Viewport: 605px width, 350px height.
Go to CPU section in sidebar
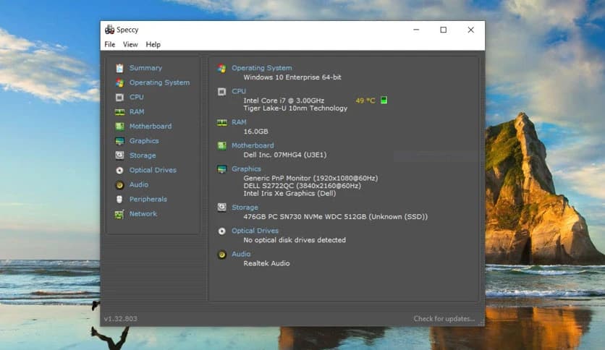pyautogui.click(x=137, y=97)
